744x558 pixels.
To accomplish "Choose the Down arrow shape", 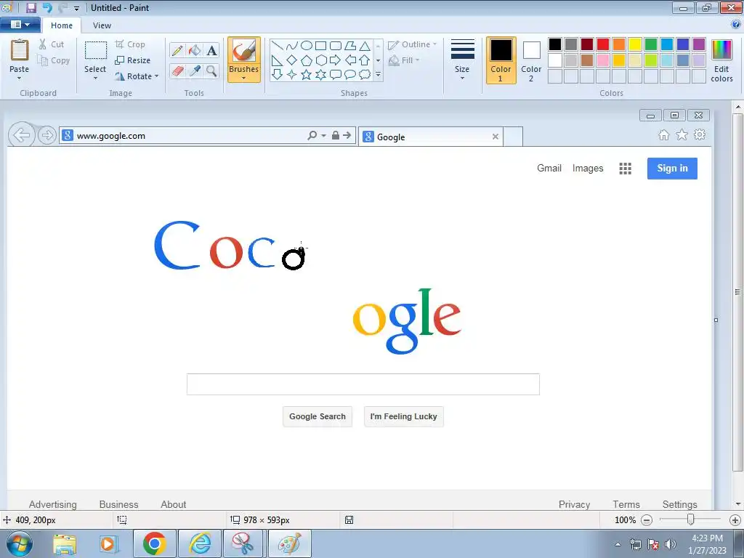I will click(x=278, y=75).
